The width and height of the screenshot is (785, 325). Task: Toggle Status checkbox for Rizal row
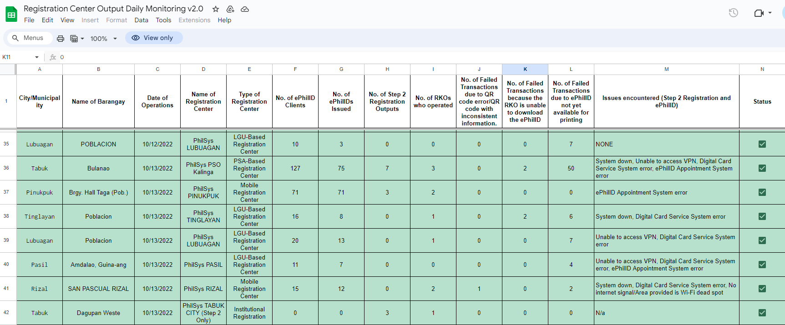pos(762,289)
